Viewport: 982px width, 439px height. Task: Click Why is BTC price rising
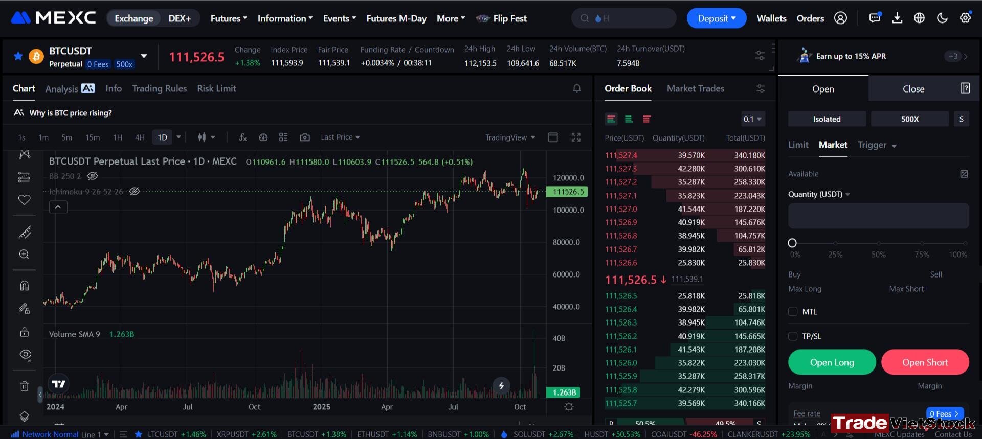(x=71, y=113)
